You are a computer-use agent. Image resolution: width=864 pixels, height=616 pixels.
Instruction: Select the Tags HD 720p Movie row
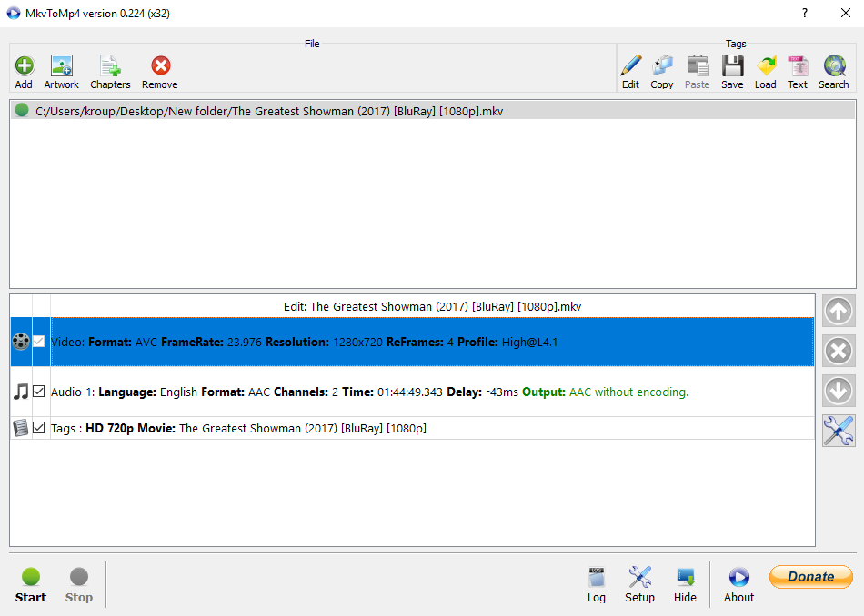(x=432, y=428)
